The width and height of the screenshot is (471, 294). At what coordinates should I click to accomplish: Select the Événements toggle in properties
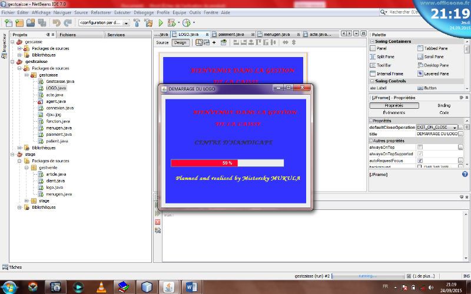(x=394, y=112)
